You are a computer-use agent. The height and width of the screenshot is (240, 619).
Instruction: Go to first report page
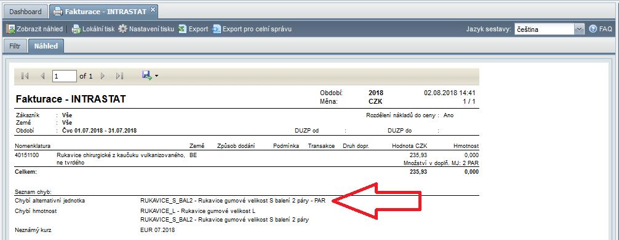25,76
